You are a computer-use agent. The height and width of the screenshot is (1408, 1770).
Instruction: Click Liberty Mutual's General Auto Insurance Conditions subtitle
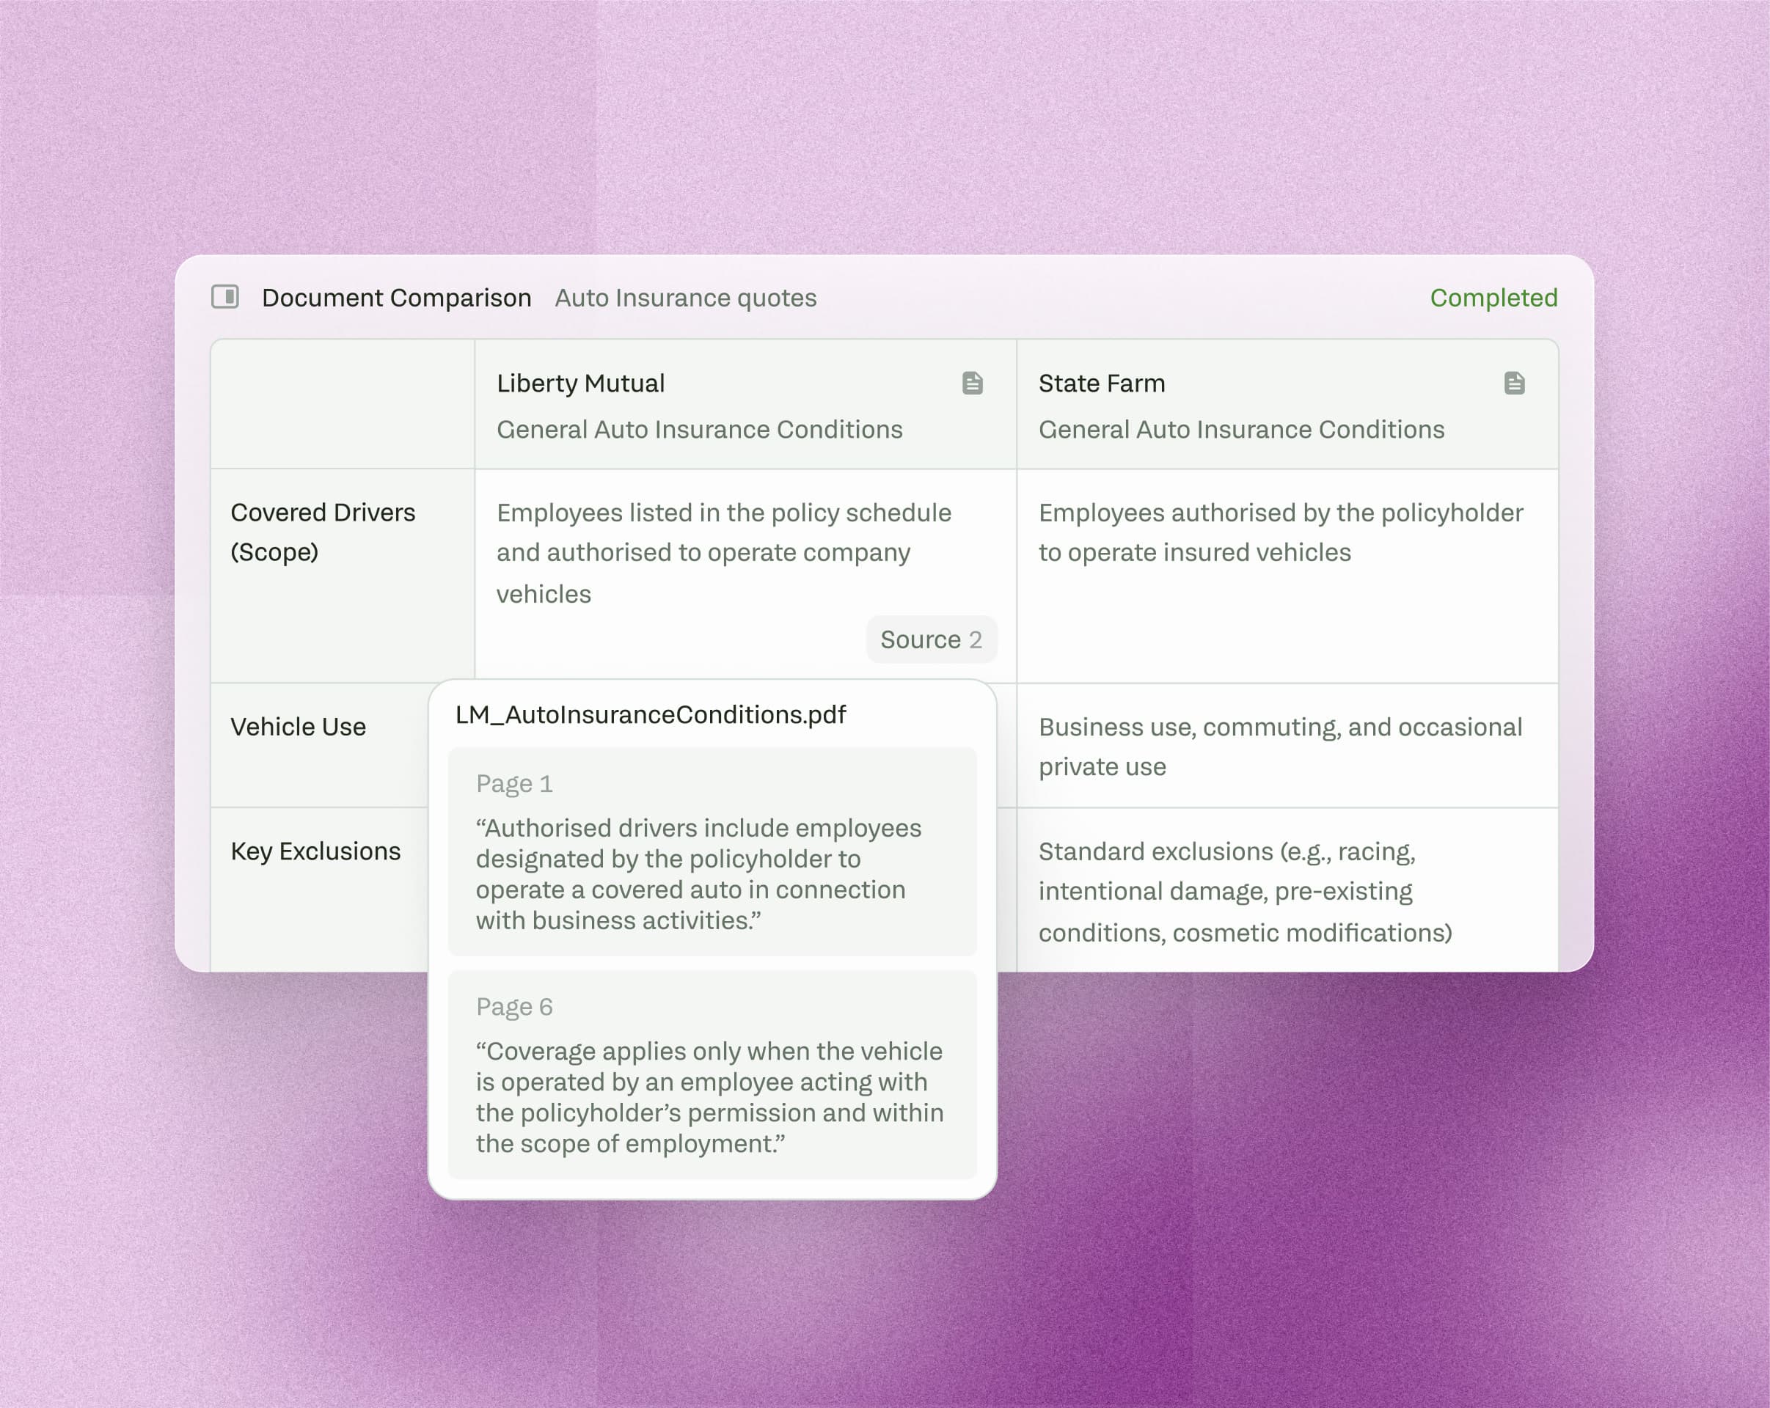click(700, 429)
